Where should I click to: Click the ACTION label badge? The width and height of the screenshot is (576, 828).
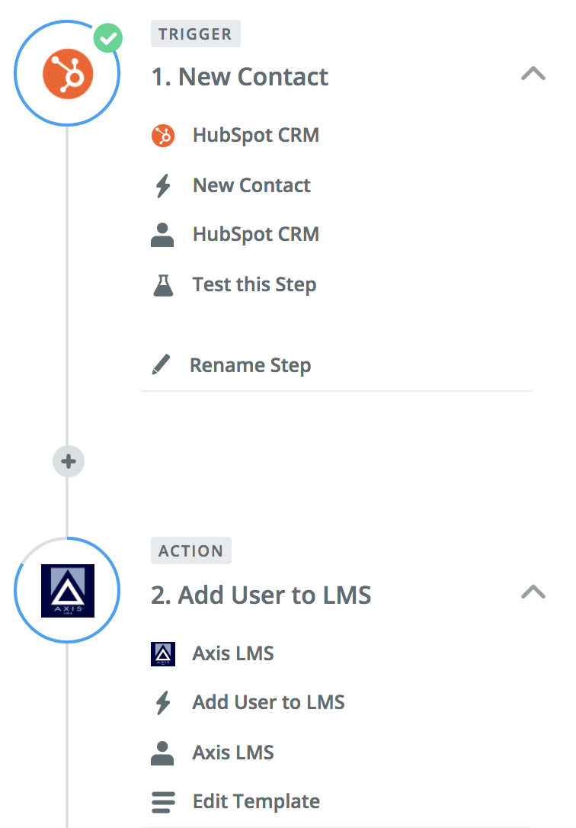click(x=191, y=550)
